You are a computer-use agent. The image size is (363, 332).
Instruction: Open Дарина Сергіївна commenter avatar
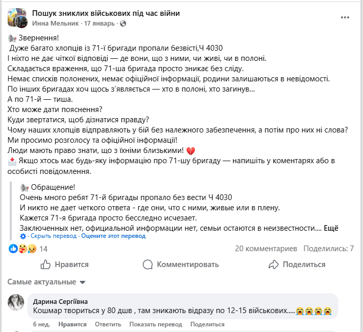(16, 302)
